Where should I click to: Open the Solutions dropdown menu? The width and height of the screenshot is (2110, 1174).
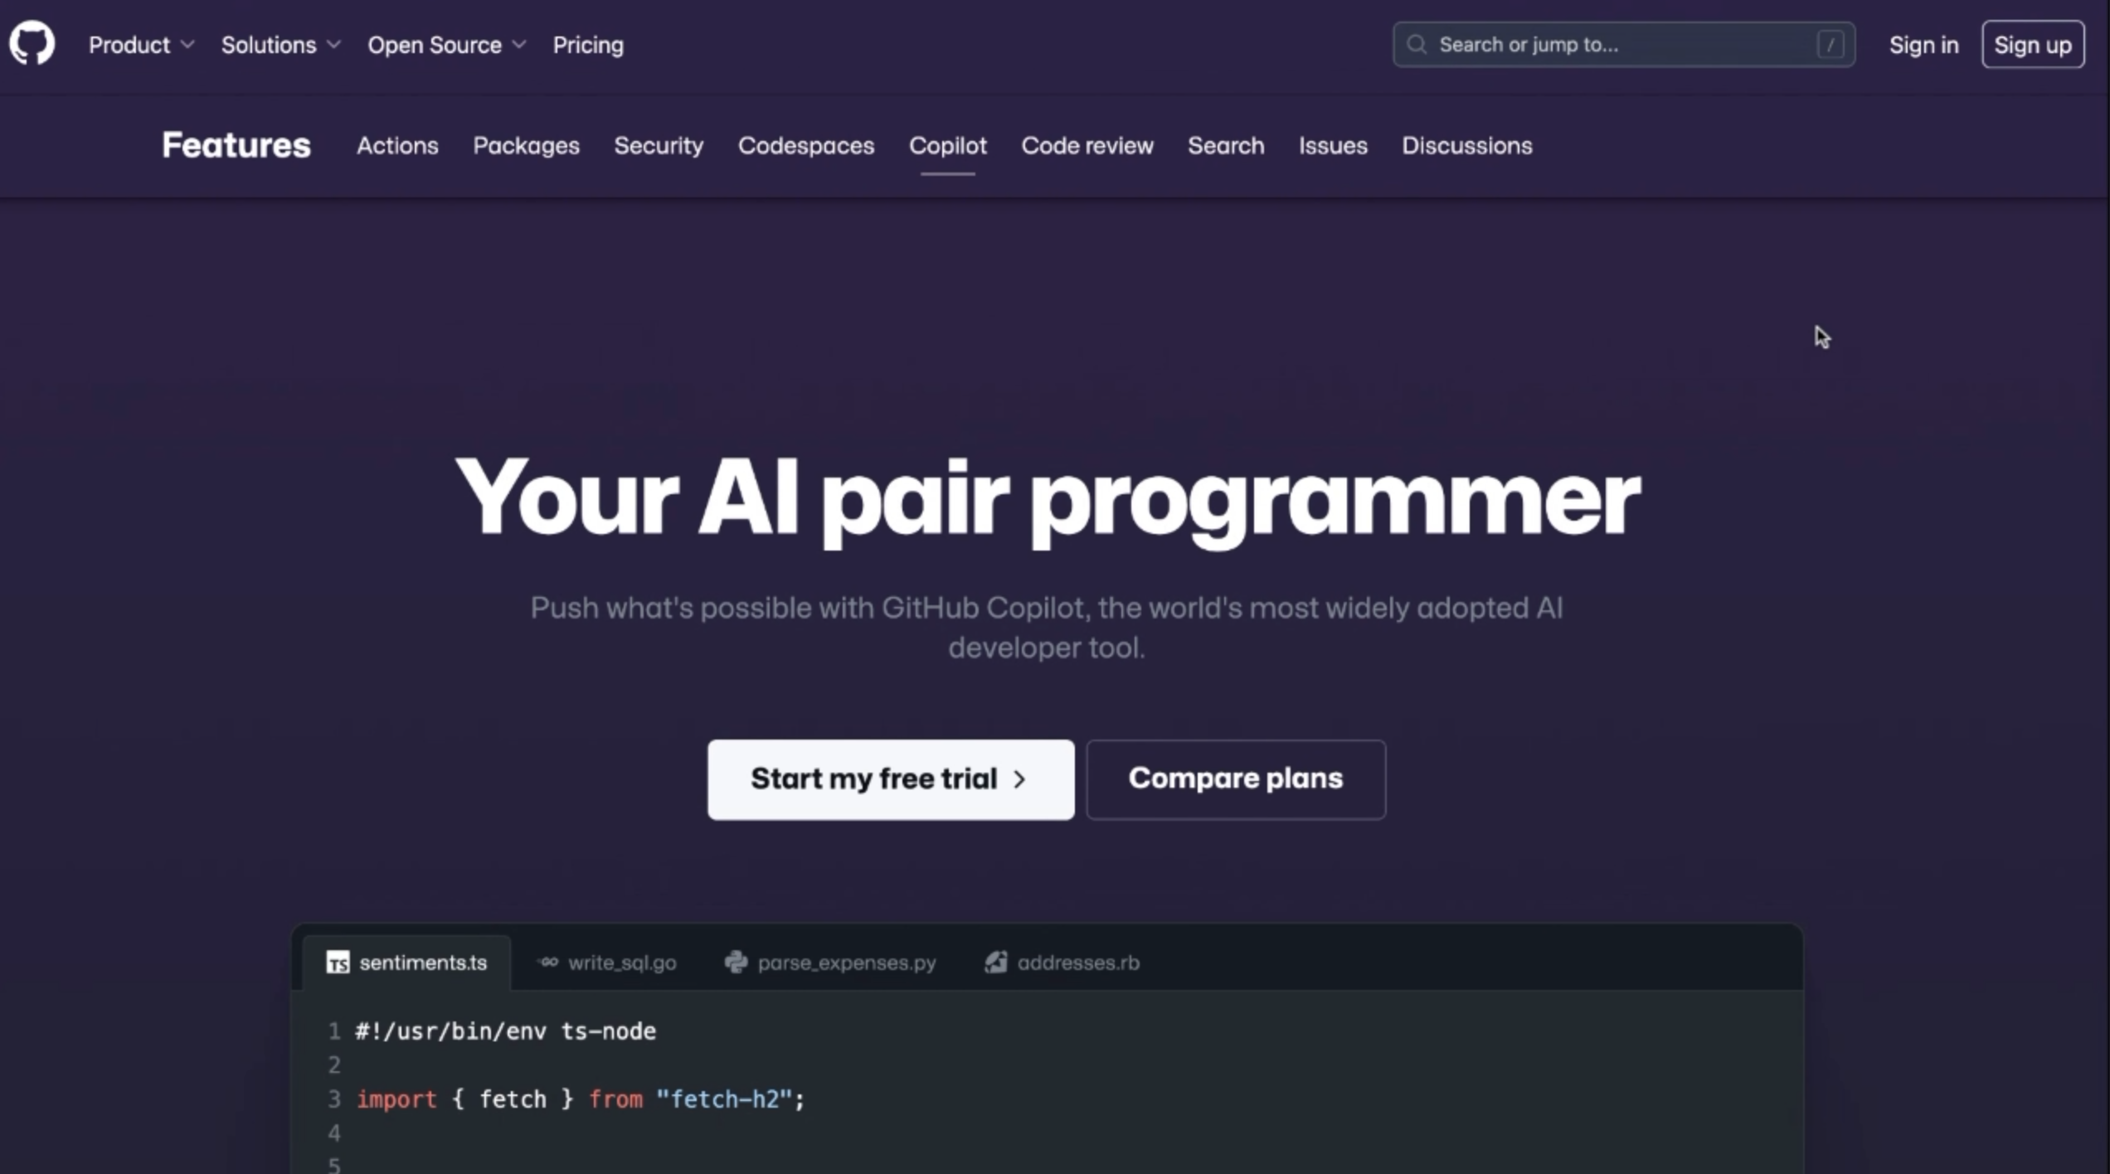point(280,45)
